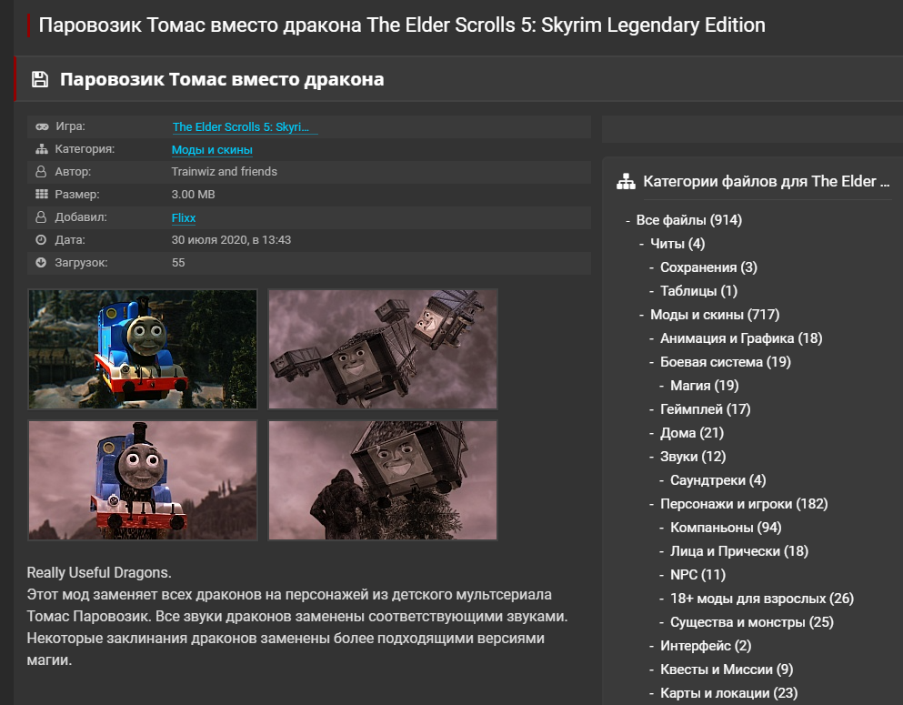Select Существа и монстры (25) category
This screenshot has width=903, height=705.
(752, 622)
